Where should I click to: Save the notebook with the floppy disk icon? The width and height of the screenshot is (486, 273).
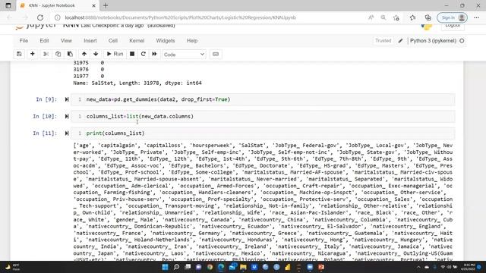click(19, 54)
